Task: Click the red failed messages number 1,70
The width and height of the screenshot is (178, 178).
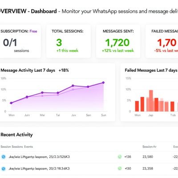Action: 167,43
